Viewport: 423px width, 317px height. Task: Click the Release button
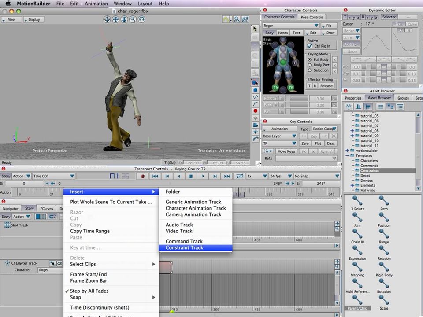(x=327, y=86)
